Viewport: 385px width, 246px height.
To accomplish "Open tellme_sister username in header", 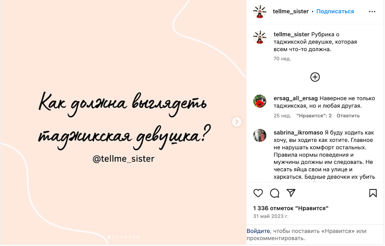I will coord(291,11).
